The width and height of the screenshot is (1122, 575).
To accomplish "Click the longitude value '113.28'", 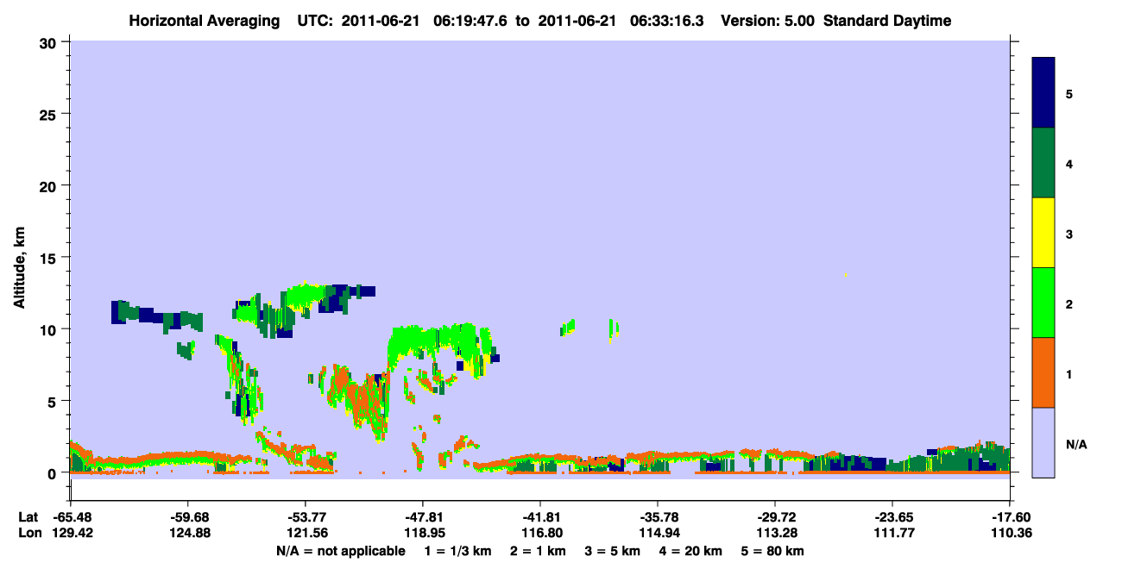I will [775, 533].
